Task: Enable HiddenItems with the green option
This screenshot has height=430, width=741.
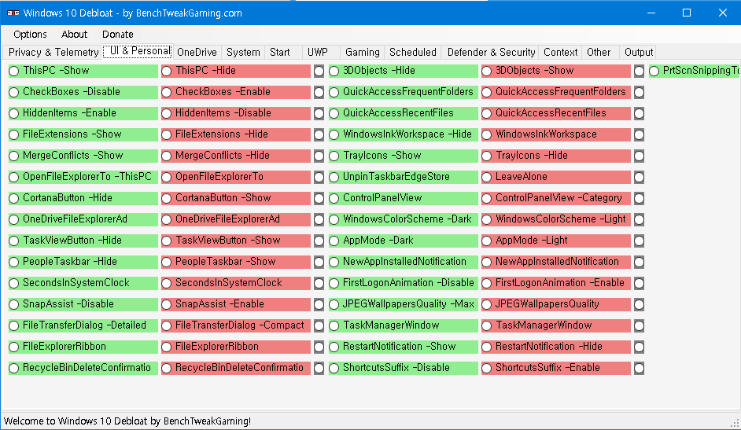Action: click(x=83, y=113)
